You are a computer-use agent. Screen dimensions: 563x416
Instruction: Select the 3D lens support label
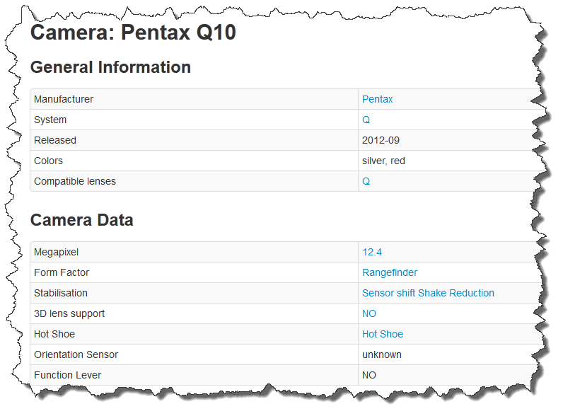click(69, 313)
